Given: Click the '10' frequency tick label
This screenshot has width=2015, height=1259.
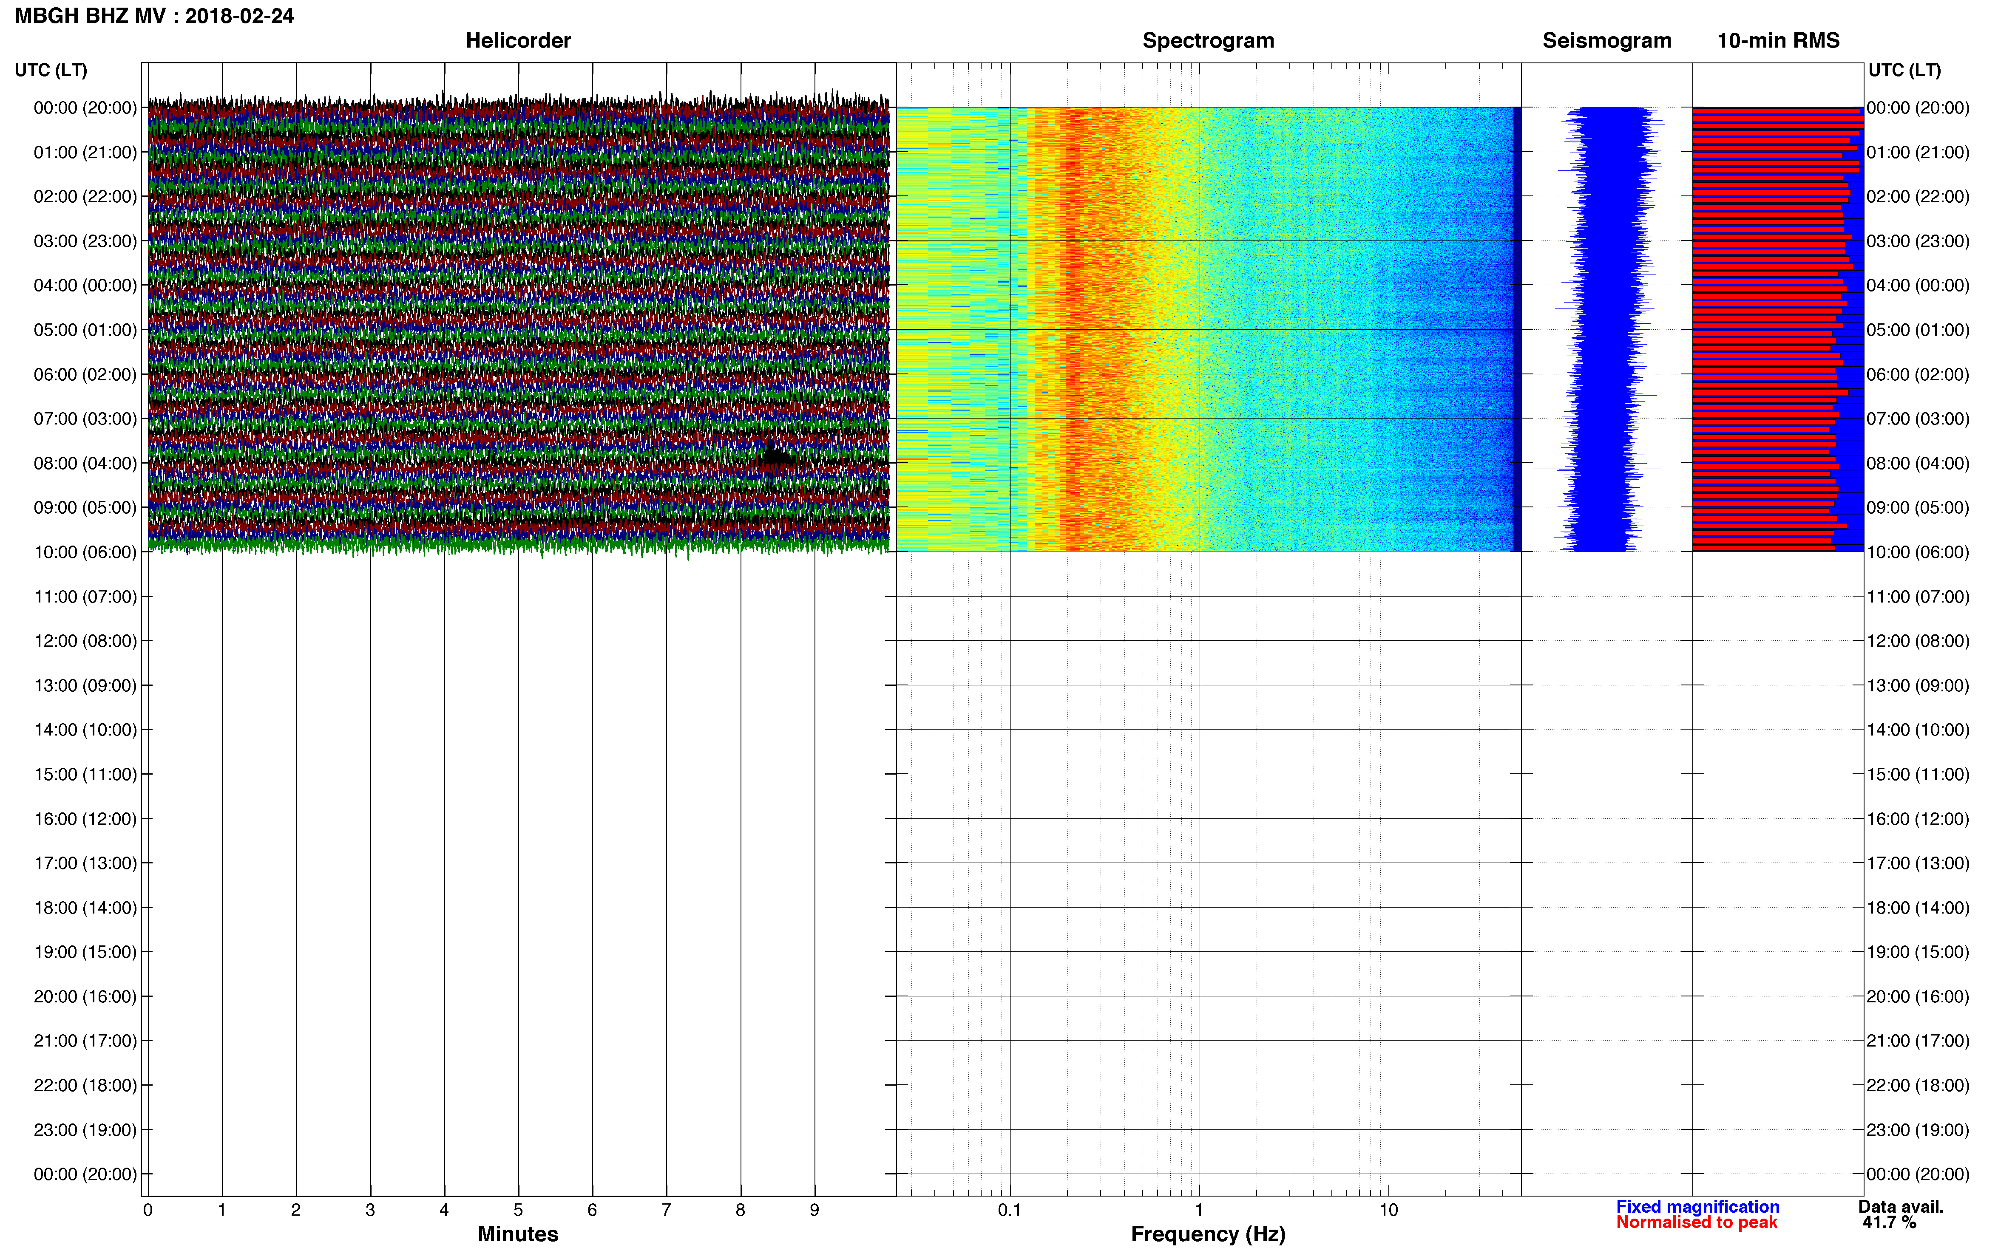Looking at the screenshot, I should [x=1388, y=1211].
